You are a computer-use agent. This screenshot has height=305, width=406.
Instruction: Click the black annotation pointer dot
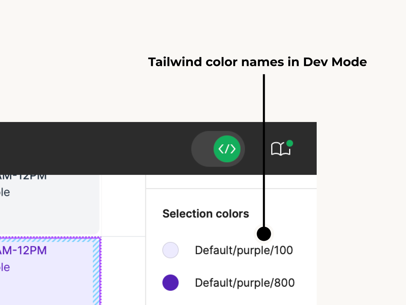(264, 234)
